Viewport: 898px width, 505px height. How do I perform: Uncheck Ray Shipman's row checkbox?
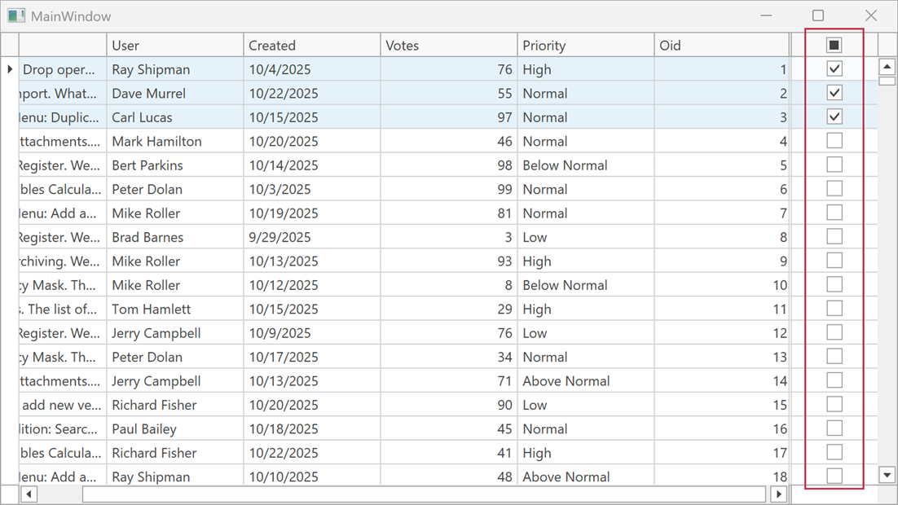pyautogui.click(x=834, y=68)
